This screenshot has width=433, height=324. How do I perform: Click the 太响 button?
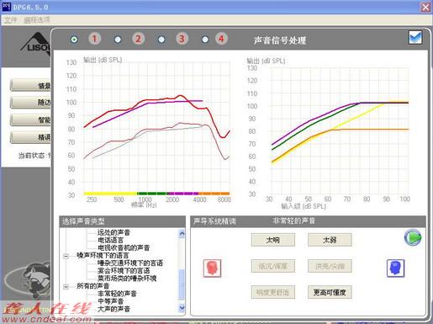pyautogui.click(x=273, y=240)
